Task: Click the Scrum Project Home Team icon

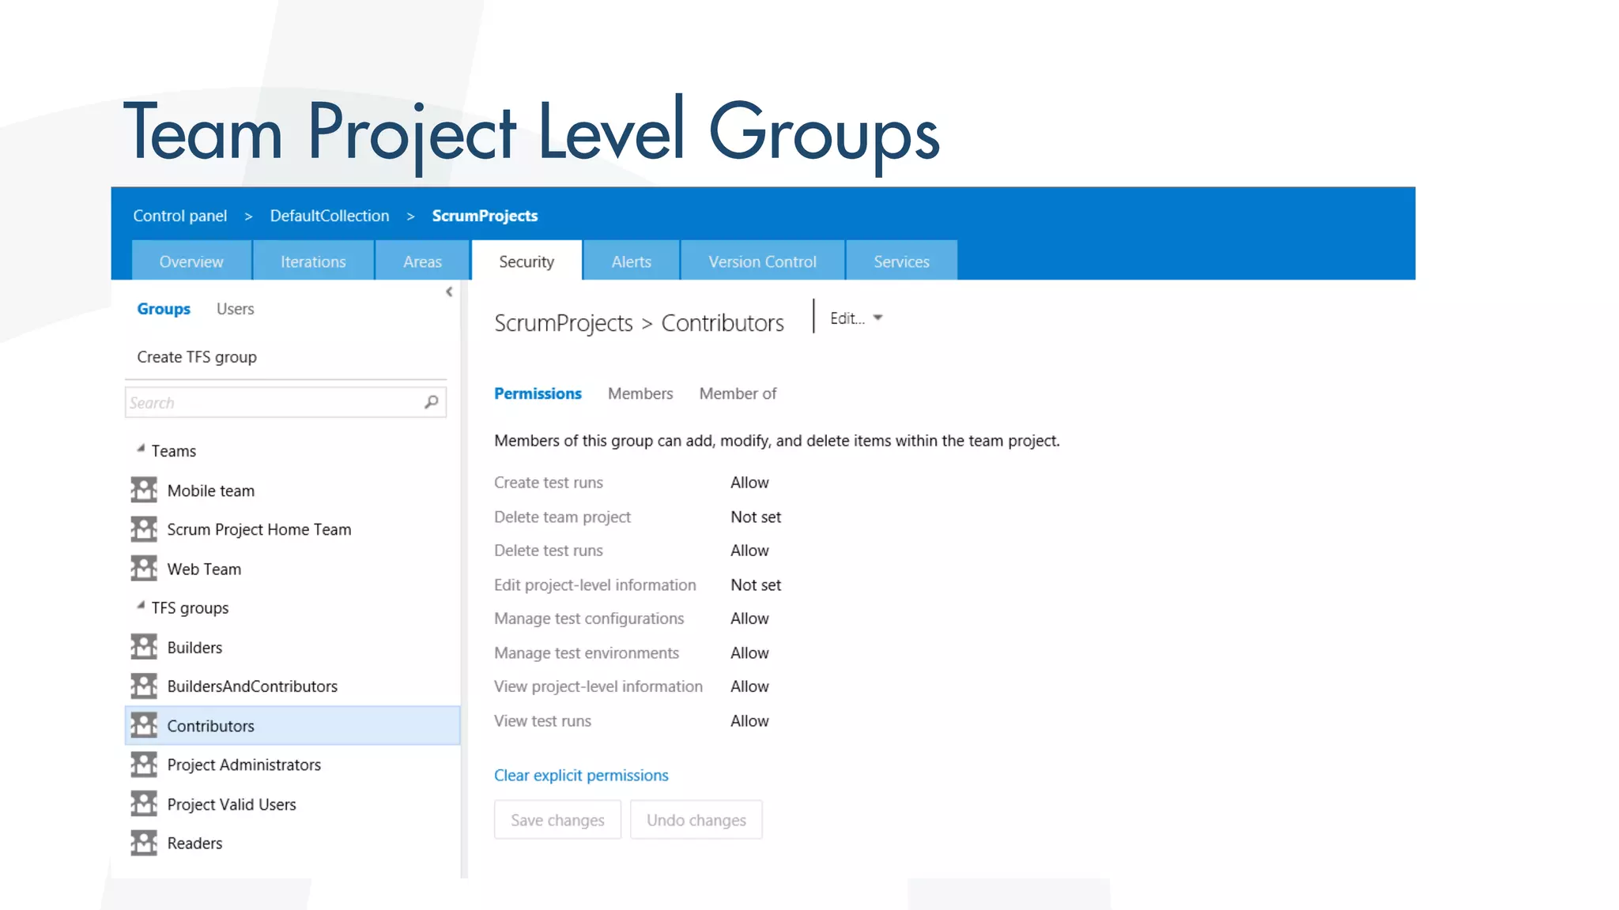Action: (x=144, y=529)
